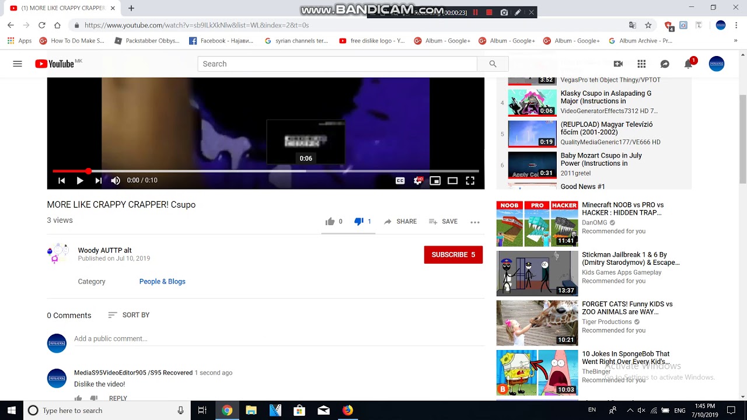Open File Explorer from the taskbar
Image resolution: width=747 pixels, height=420 pixels.
(251, 411)
